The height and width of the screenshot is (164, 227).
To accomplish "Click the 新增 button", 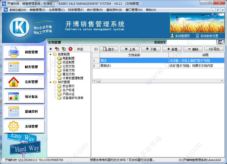I will (x=172, y=49).
